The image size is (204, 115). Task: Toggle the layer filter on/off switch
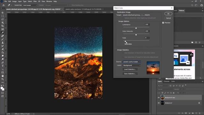click(186, 85)
